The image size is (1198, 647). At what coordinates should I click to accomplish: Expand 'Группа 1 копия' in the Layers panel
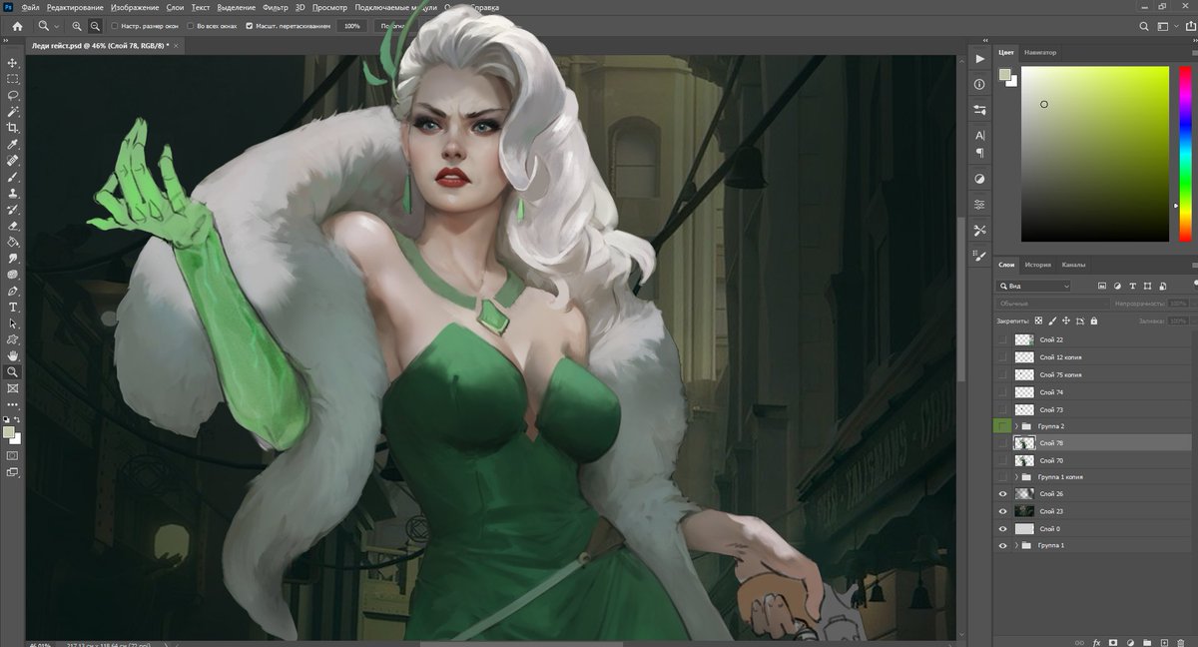click(x=1015, y=476)
